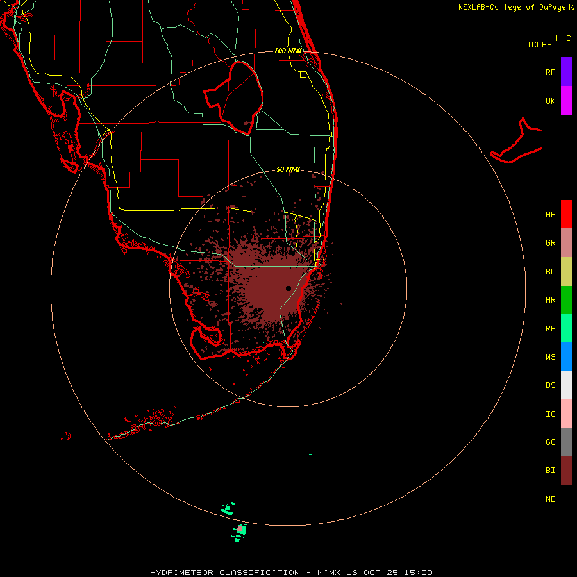Click the HR green legend swatch

click(566, 300)
